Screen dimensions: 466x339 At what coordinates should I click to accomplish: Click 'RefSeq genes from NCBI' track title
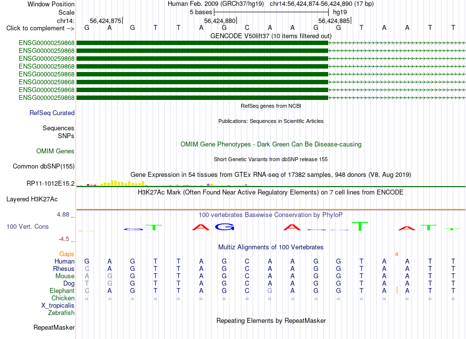click(271, 106)
